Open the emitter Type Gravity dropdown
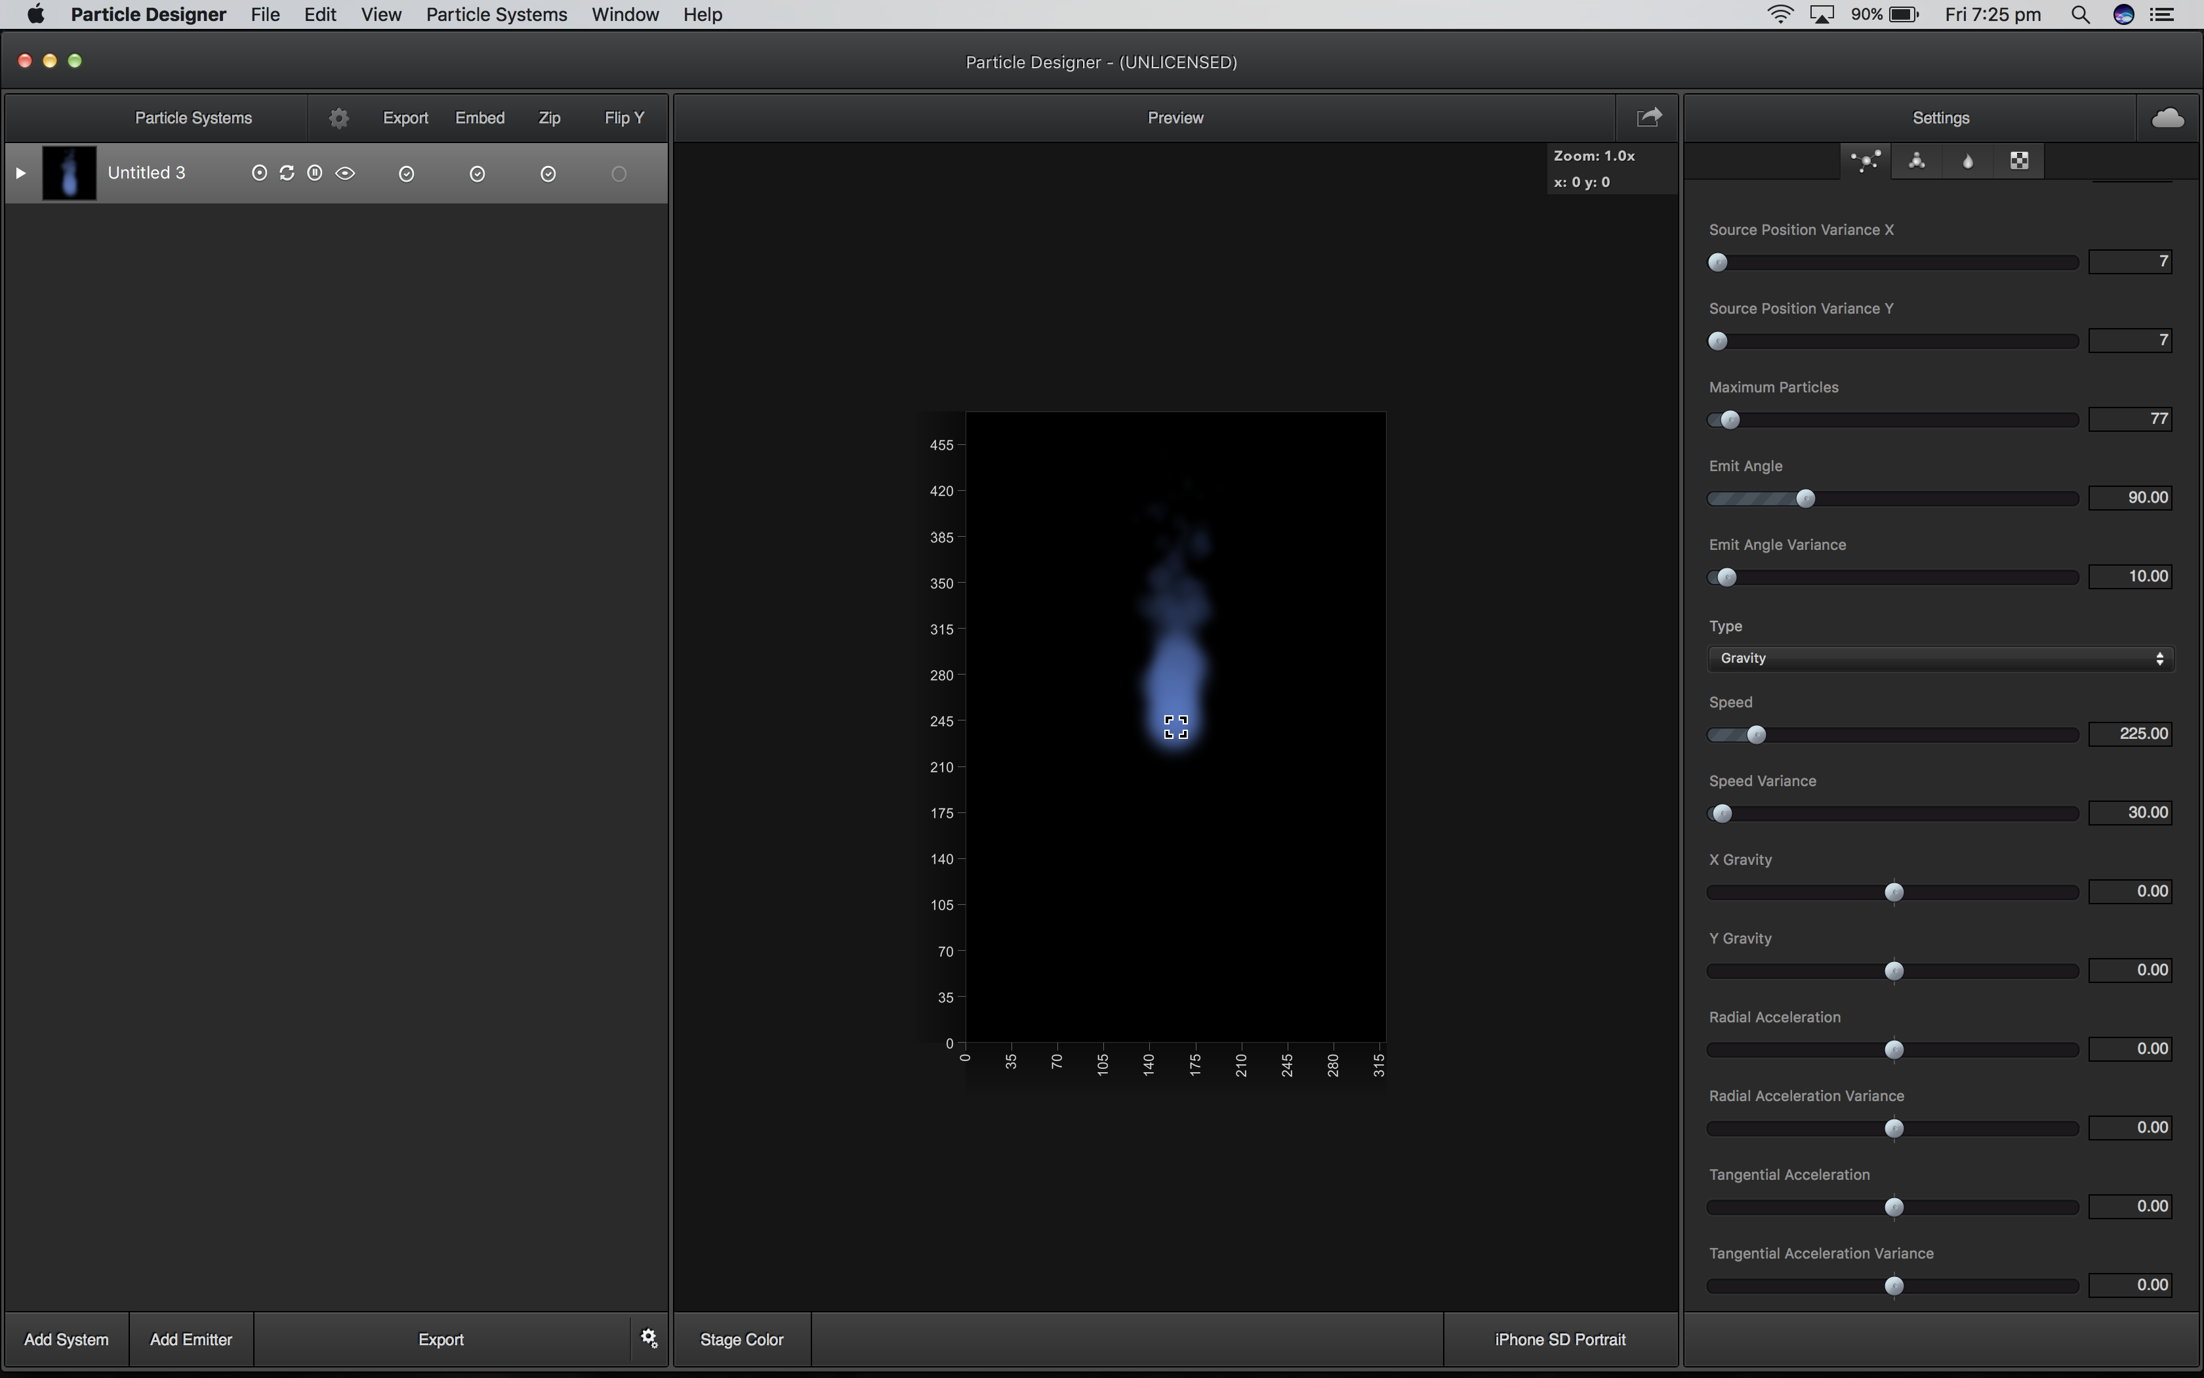The height and width of the screenshot is (1378, 2204). coord(1940,658)
